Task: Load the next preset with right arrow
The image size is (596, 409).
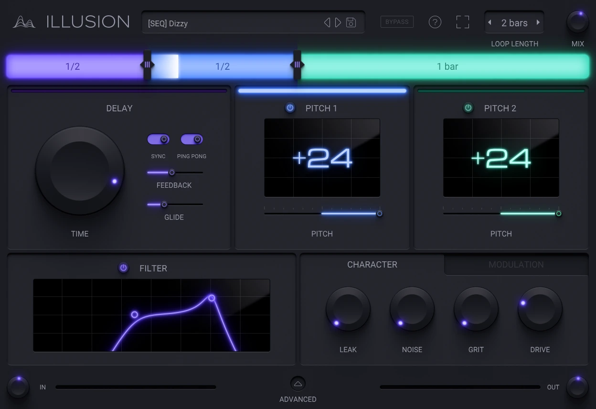Action: point(338,22)
